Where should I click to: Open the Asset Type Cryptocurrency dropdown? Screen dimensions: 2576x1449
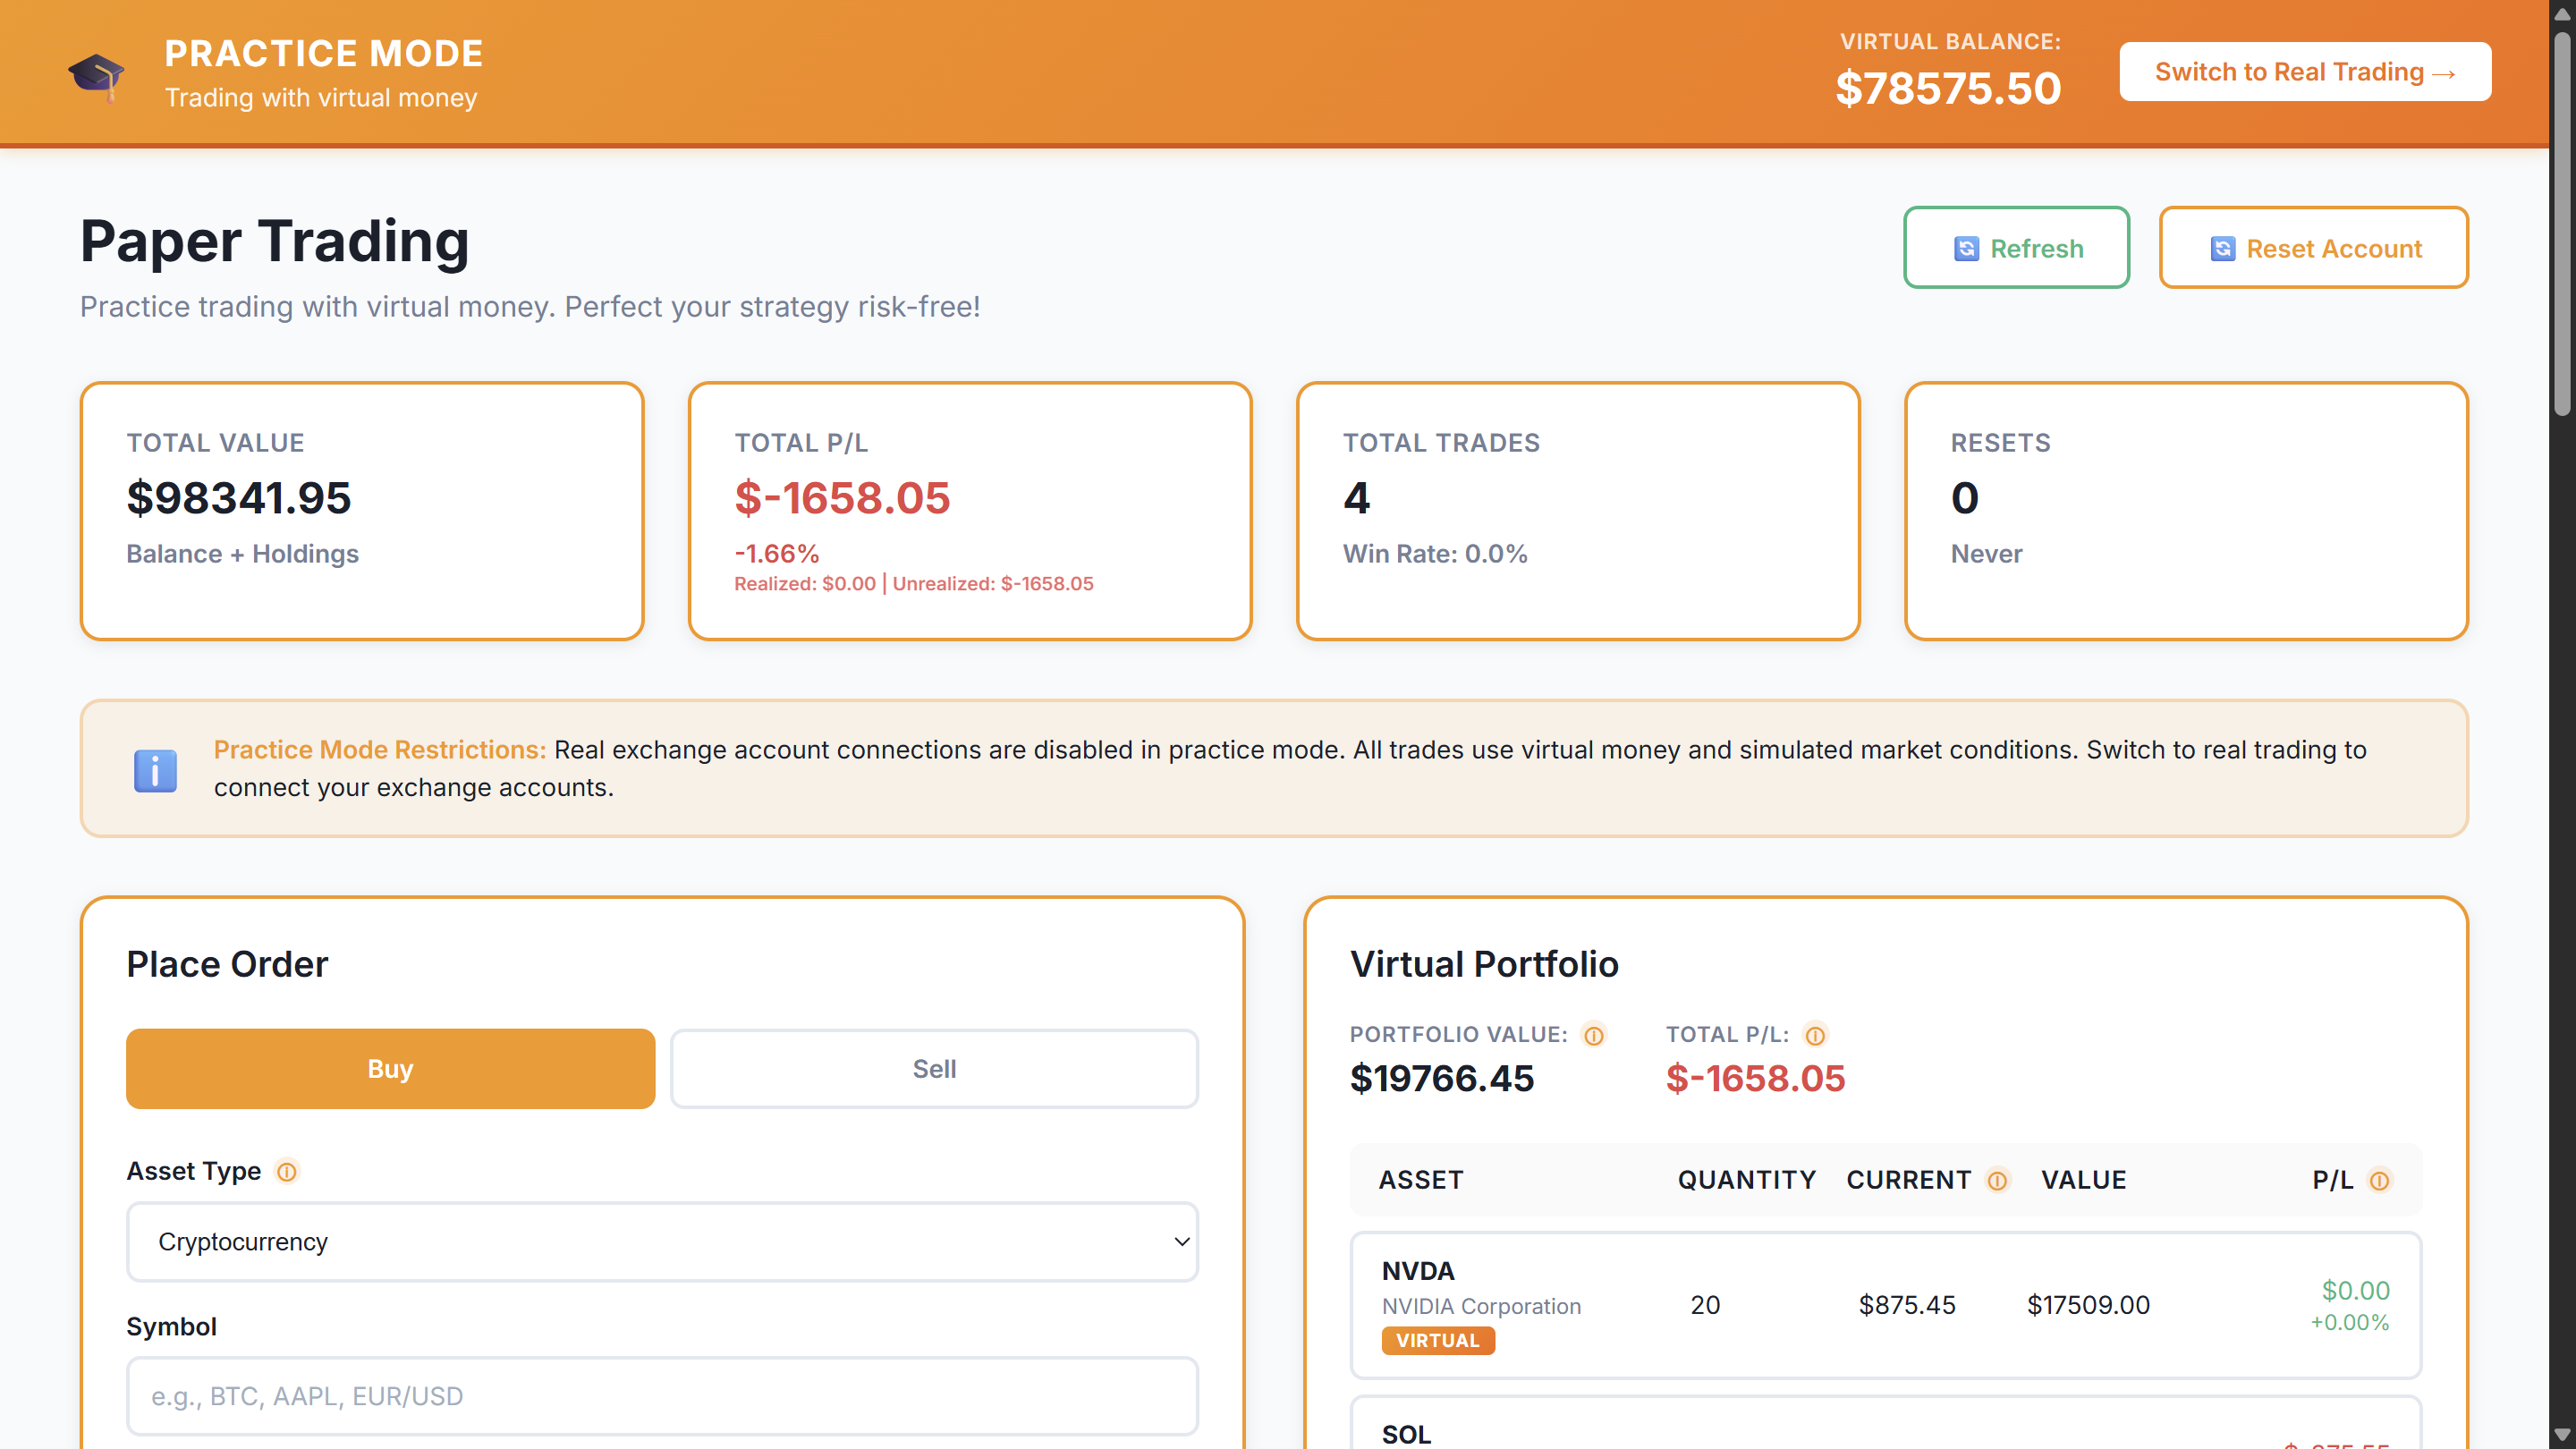tap(662, 1241)
